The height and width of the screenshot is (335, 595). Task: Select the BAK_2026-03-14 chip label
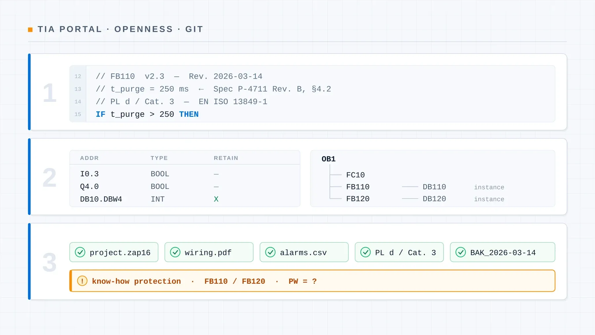click(503, 253)
